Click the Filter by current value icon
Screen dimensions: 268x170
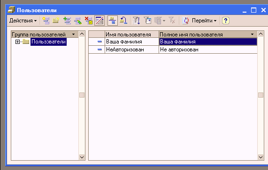[147, 21]
